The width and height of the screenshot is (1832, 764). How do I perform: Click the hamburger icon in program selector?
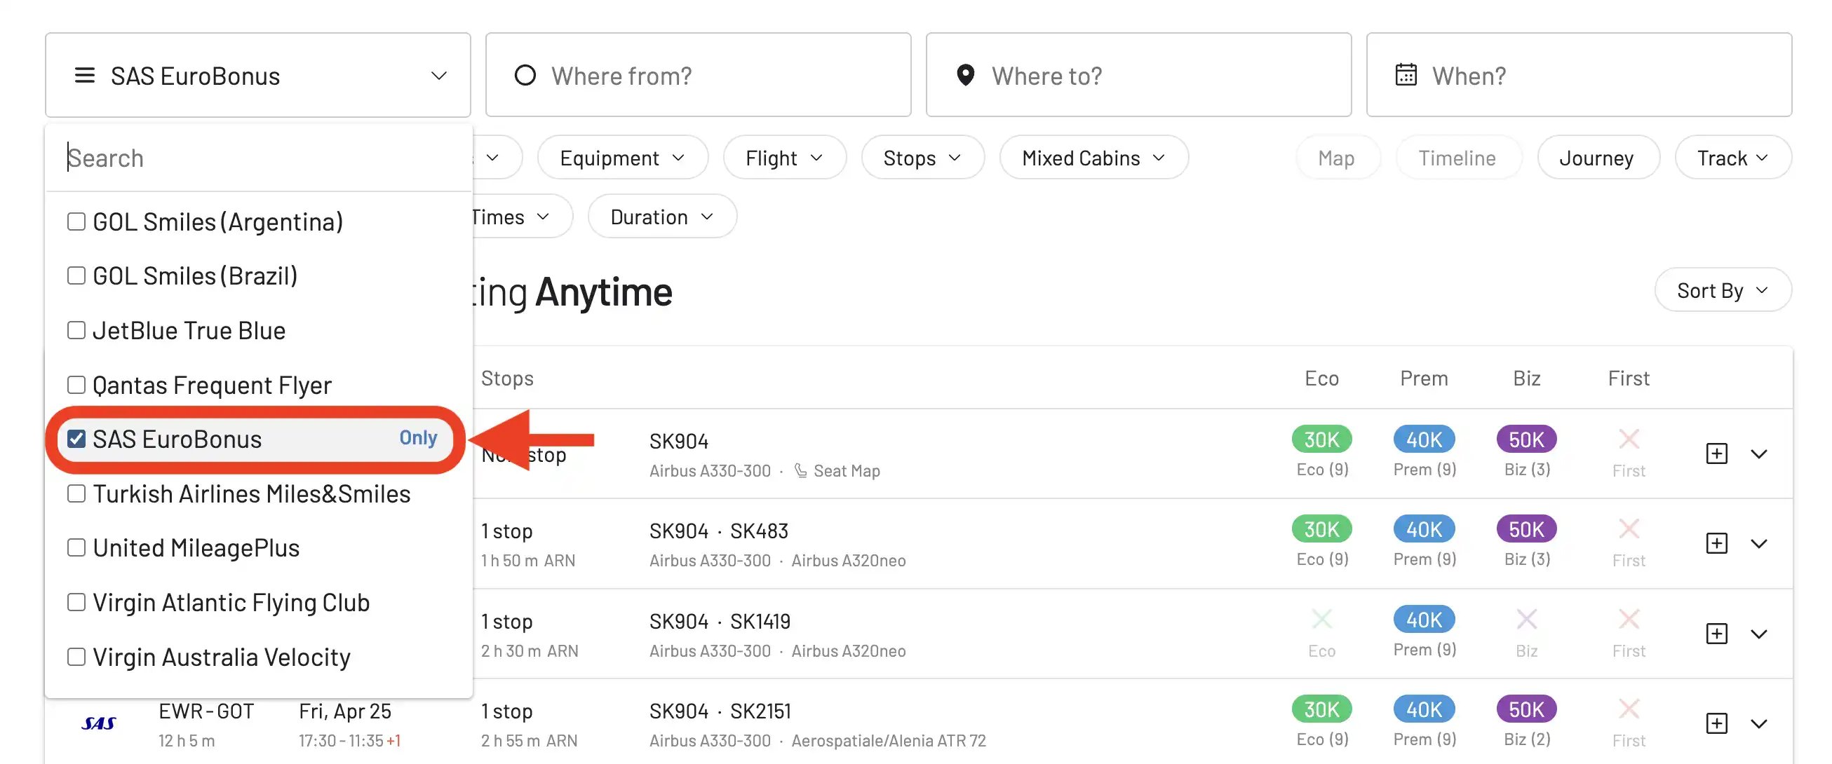[85, 75]
